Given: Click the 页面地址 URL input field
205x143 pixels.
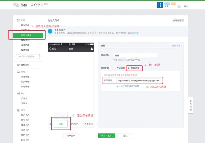Looking at the screenshot, I should 138,81.
